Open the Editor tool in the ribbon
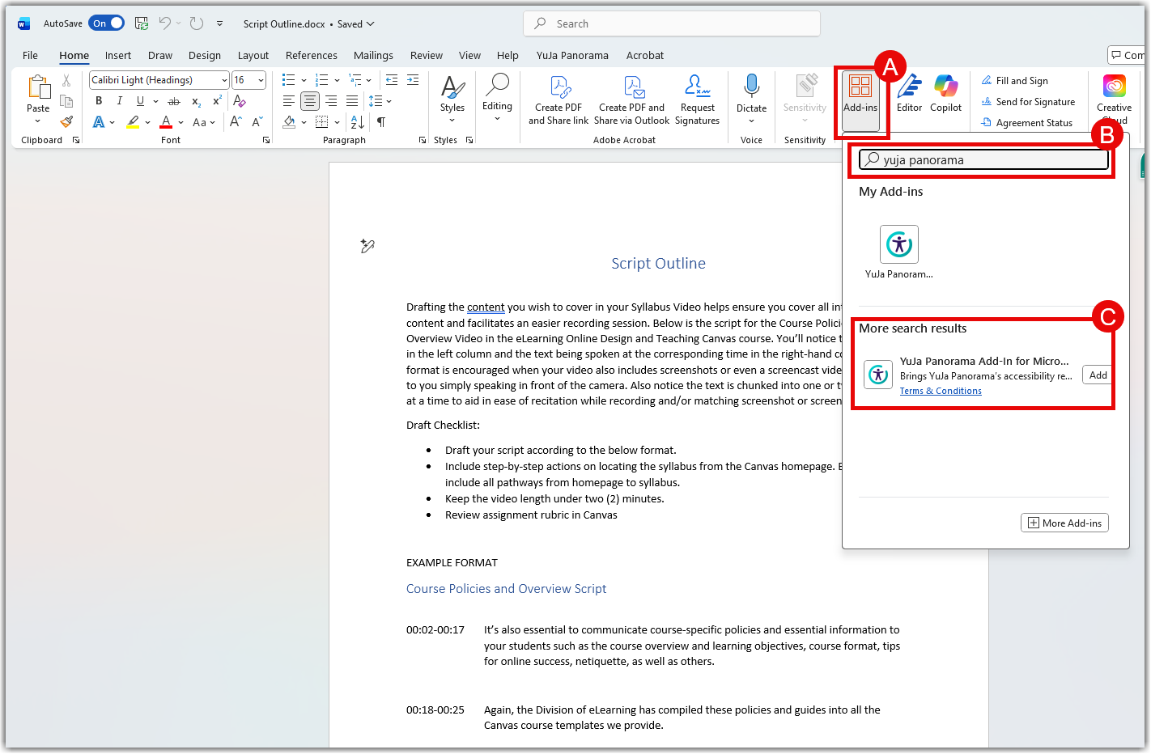The image size is (1151, 754). point(909,93)
